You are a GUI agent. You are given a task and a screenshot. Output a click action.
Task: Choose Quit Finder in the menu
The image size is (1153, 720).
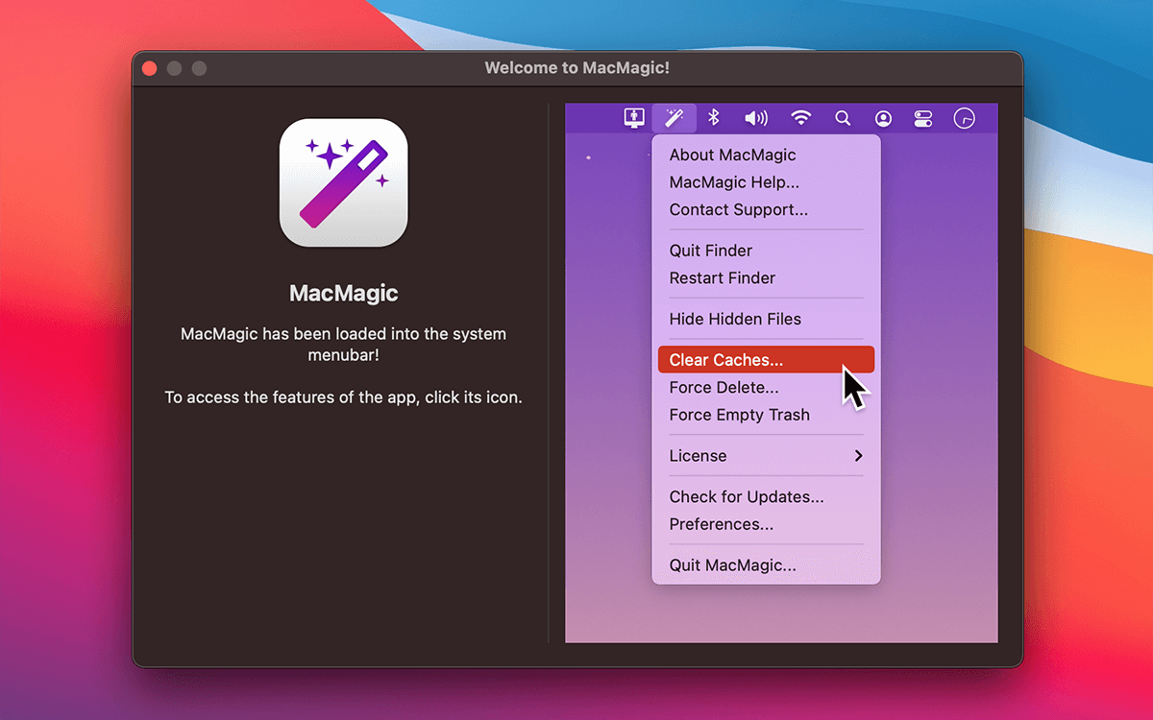point(711,251)
